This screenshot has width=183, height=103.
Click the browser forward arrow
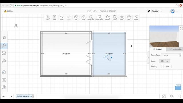[x=7, y=5]
